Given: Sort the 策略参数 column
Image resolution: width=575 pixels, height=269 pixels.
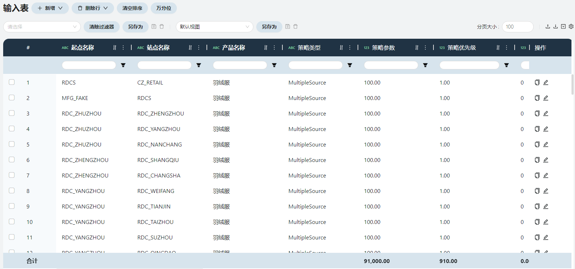Looking at the screenshot, I should tap(417, 48).
